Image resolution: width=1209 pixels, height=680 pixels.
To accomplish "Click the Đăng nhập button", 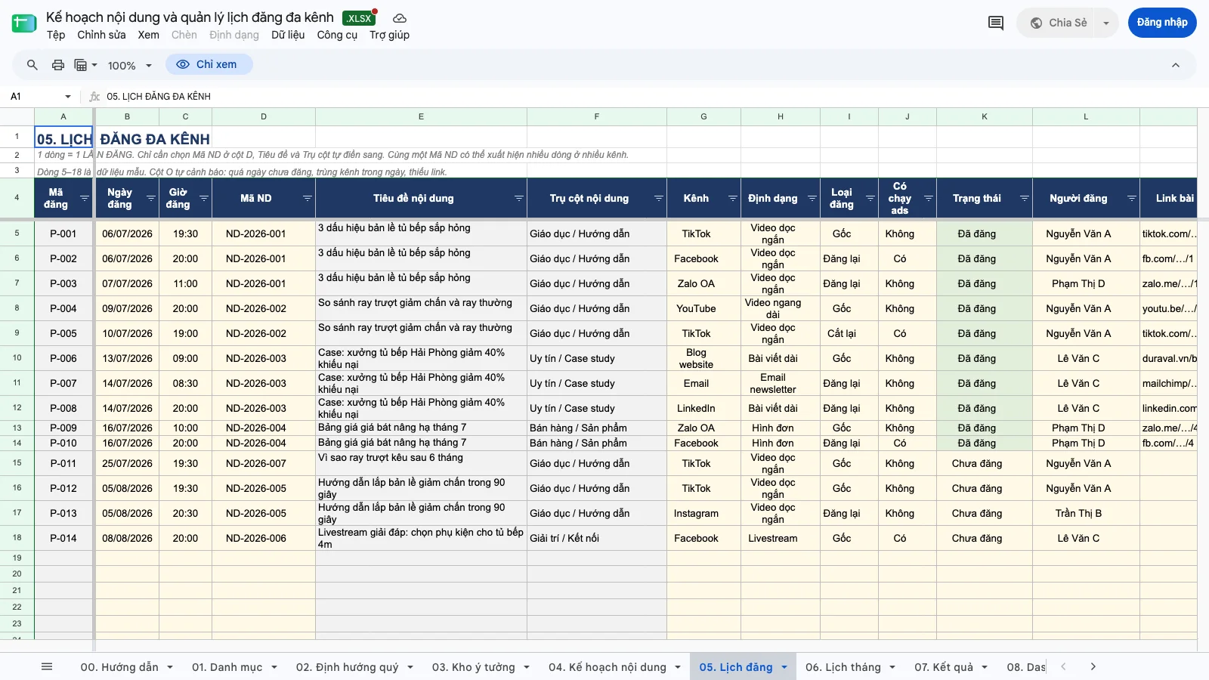I will [1162, 23].
